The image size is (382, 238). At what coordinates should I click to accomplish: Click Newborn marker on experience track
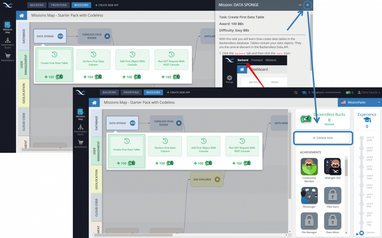[361, 233]
